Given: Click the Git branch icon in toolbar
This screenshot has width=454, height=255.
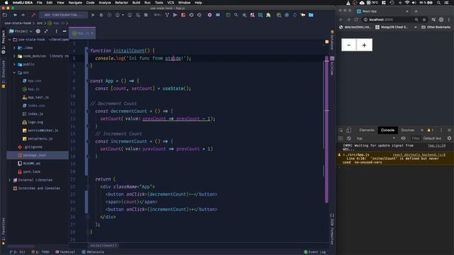Looking at the screenshot, I should (x=167, y=15).
